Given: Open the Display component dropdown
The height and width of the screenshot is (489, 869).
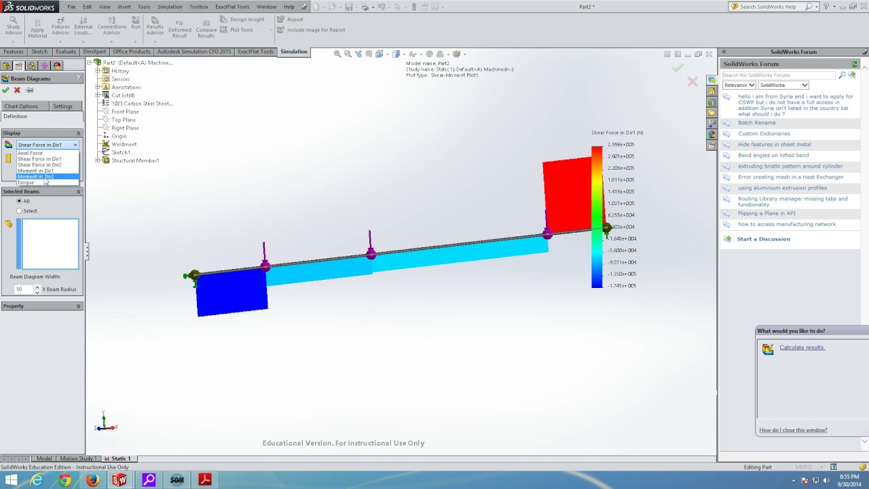Looking at the screenshot, I should pyautogui.click(x=47, y=145).
